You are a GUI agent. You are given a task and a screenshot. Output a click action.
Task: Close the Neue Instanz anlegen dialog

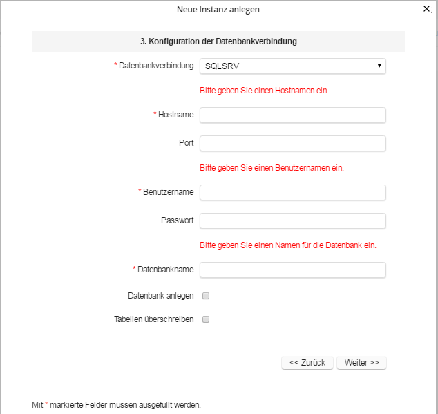426,10
